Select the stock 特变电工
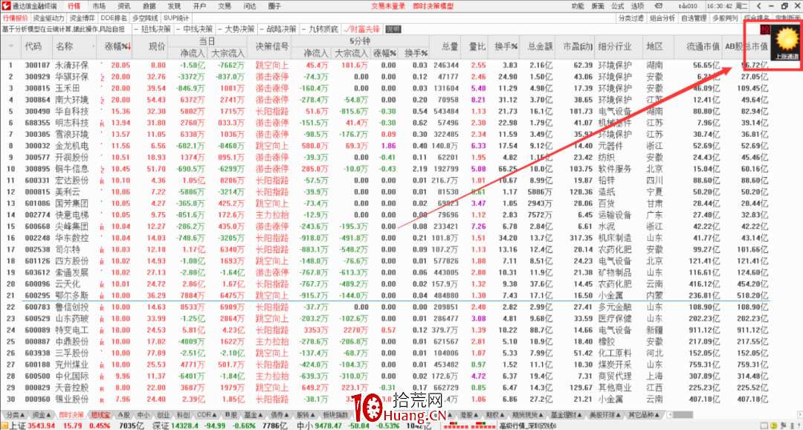The height and width of the screenshot is (430, 803). pos(71,330)
